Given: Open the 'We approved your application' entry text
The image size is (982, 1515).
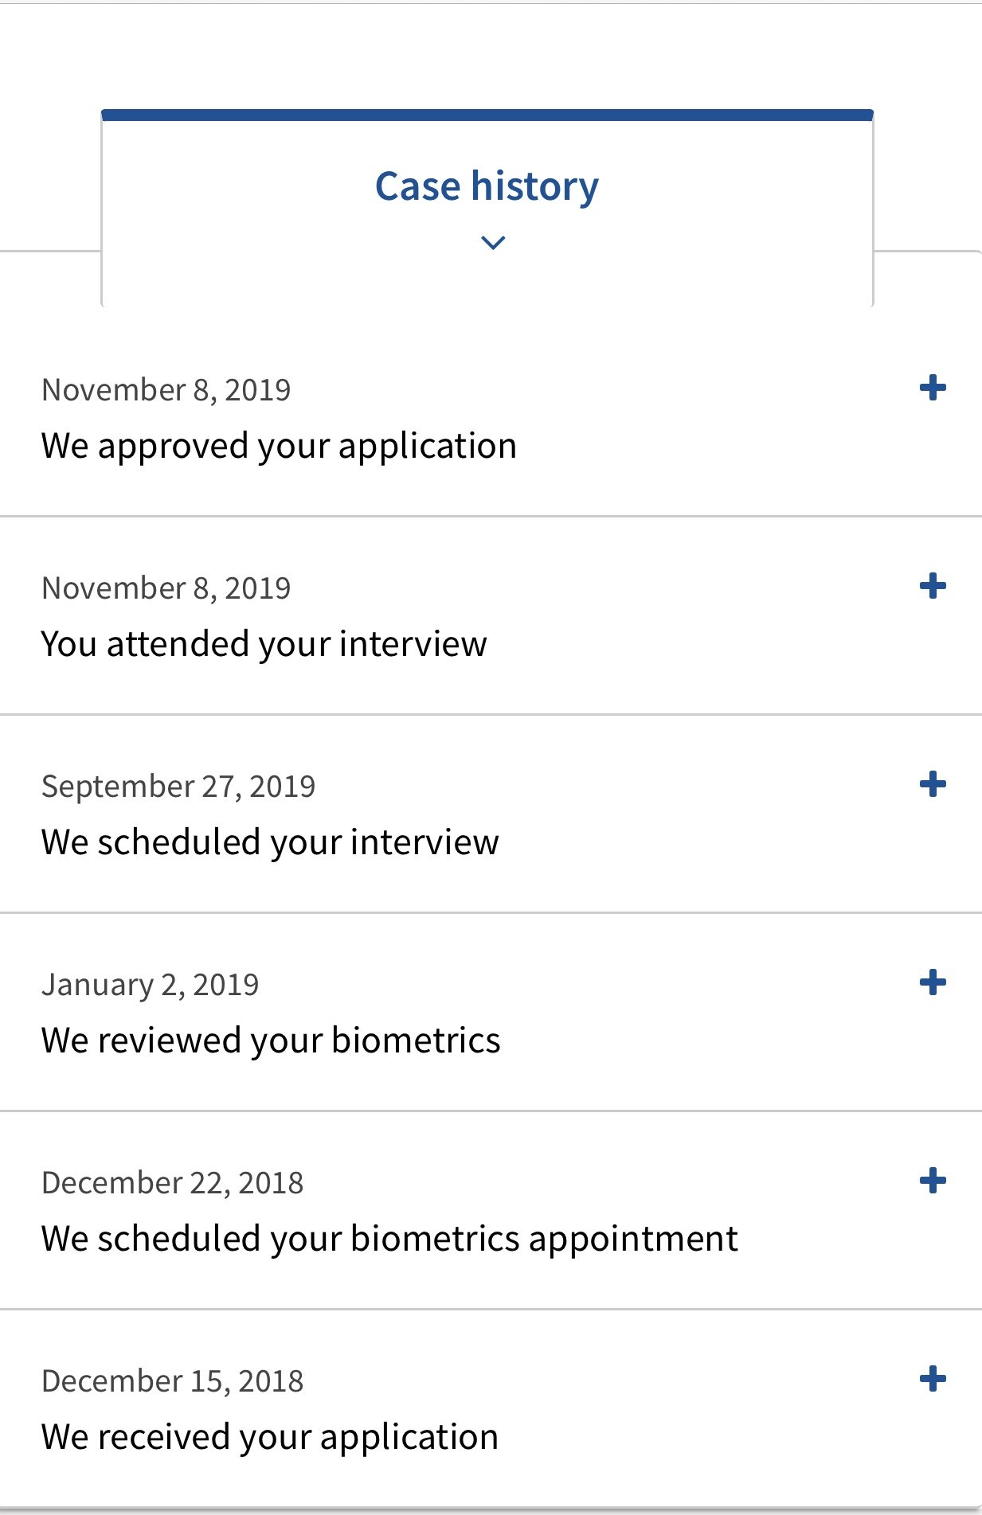Looking at the screenshot, I should coord(279,446).
